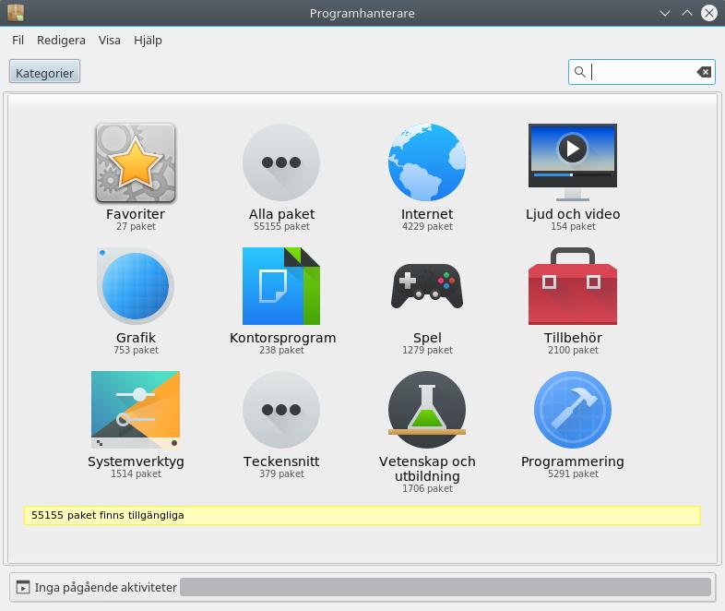Open the Redigera menu
The height and width of the screenshot is (611, 725).
[x=61, y=41]
